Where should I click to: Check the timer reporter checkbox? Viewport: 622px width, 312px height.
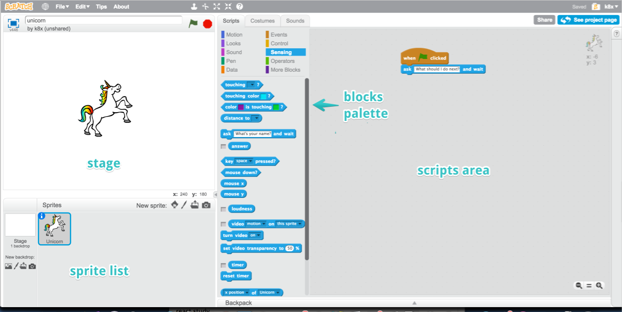(223, 265)
